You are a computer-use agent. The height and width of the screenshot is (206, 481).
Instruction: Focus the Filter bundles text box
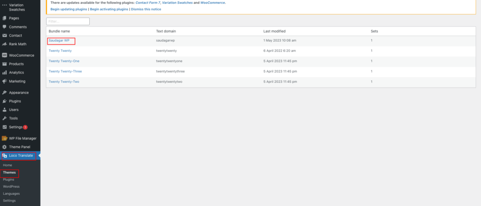68,22
